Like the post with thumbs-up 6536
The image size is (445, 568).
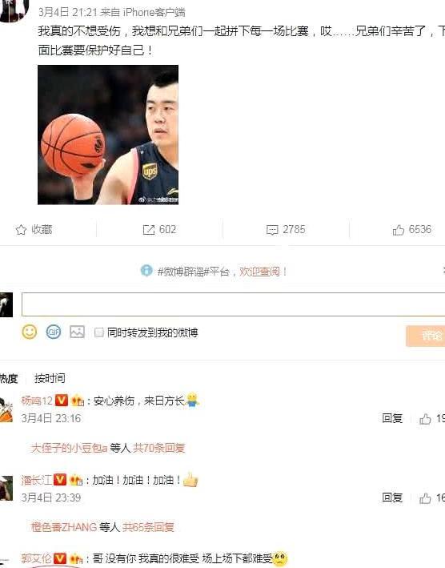(x=399, y=230)
